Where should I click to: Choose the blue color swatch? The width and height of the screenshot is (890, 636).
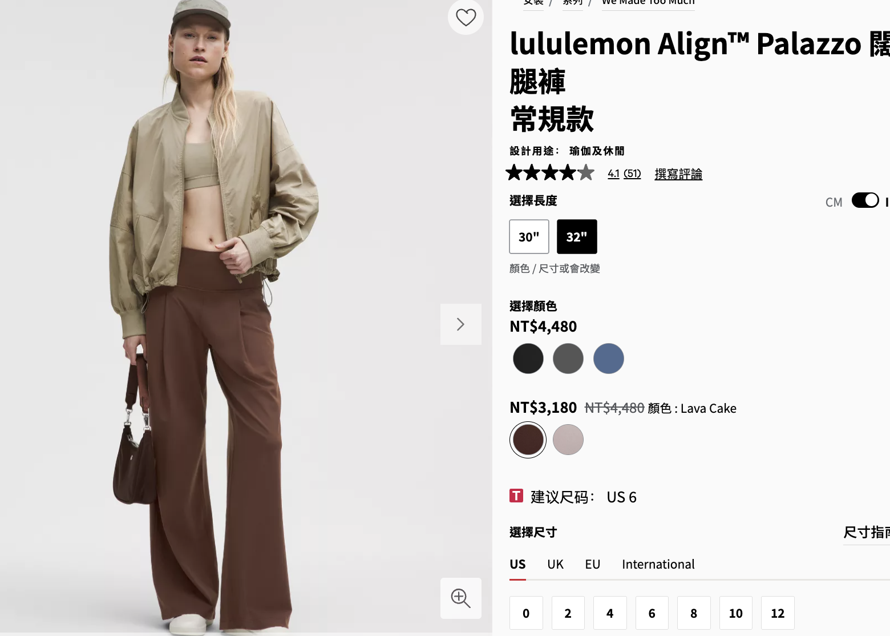point(609,359)
